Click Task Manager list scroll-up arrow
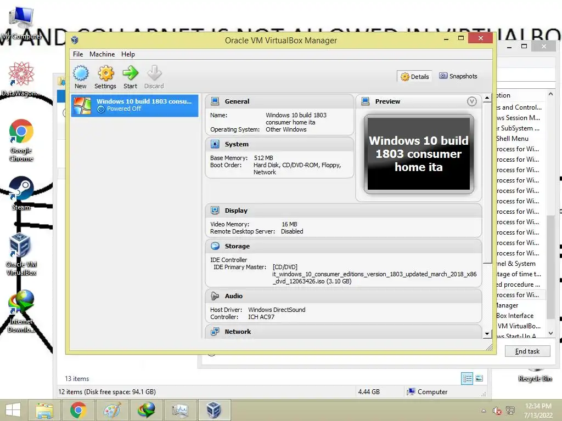Image resolution: width=562 pixels, height=421 pixels. (550, 94)
